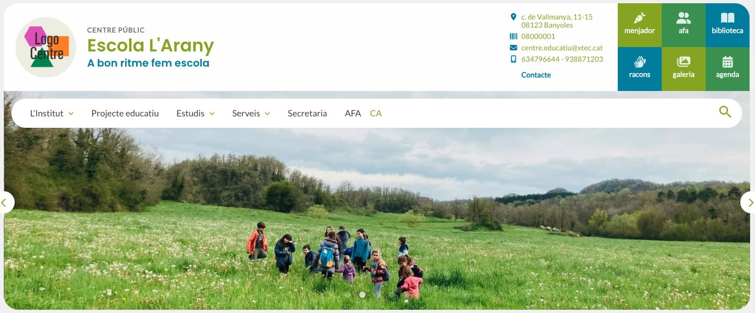Open the Secretaria menu item
The width and height of the screenshot is (755, 313).
coord(307,113)
